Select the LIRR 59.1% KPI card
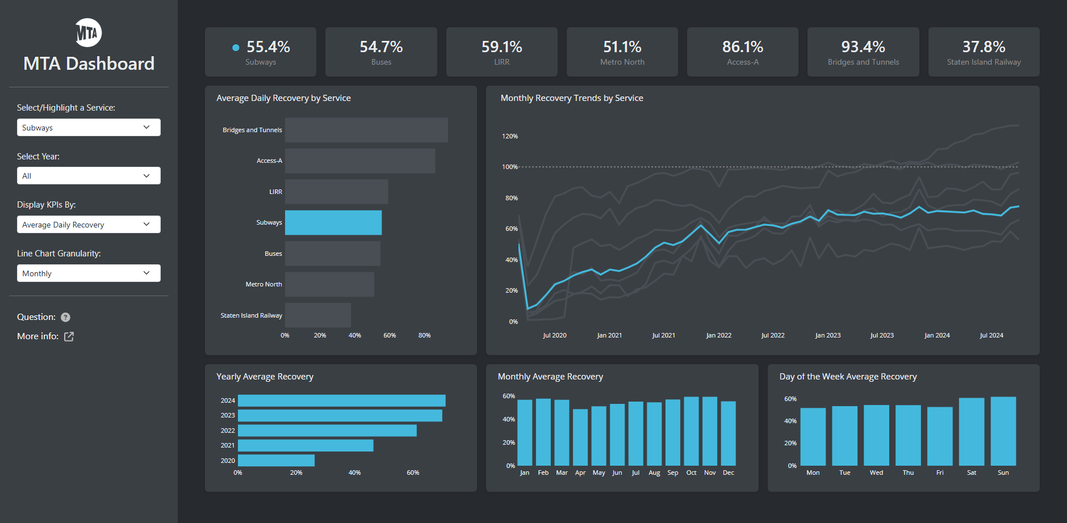The image size is (1067, 523). 502,52
